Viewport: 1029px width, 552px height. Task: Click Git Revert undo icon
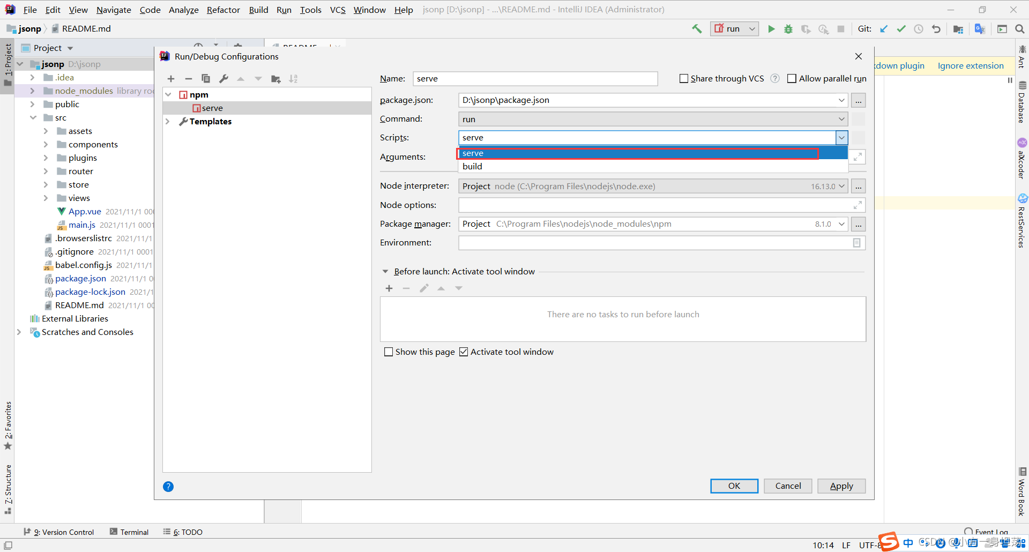click(x=936, y=29)
